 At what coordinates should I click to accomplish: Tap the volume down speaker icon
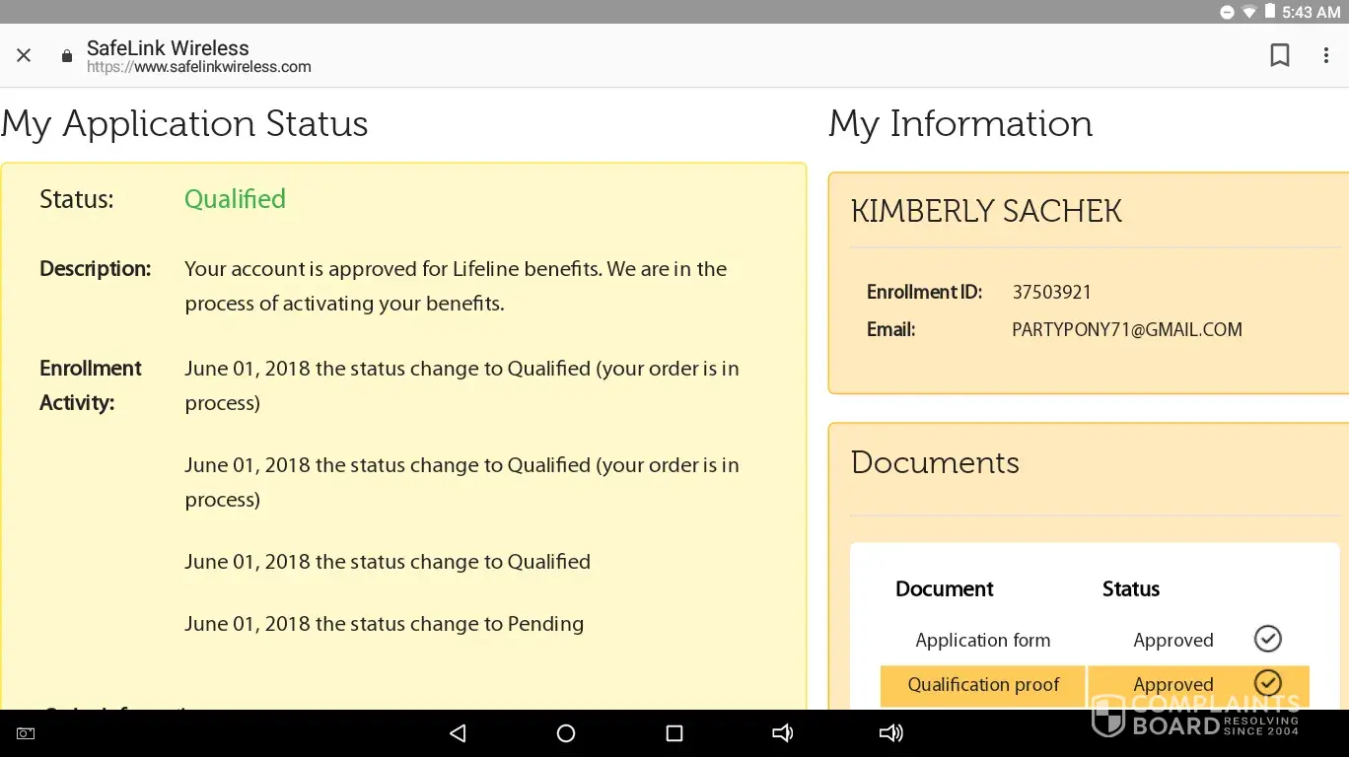(x=782, y=733)
